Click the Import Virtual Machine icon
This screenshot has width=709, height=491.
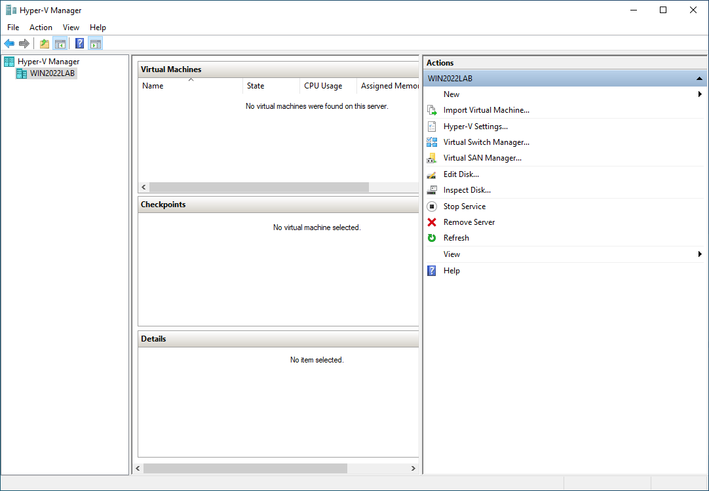pyautogui.click(x=432, y=110)
